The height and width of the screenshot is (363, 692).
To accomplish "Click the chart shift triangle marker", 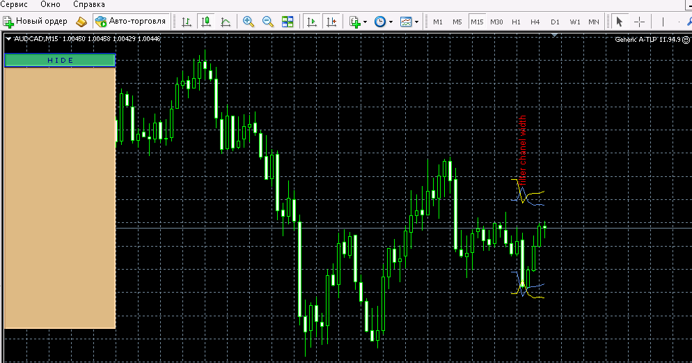I will pos(555,35).
